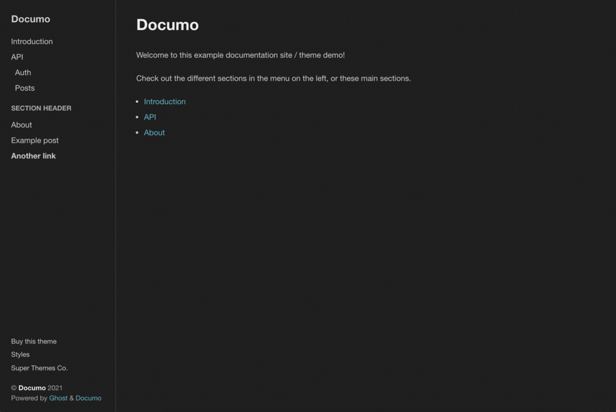This screenshot has width=616, height=412.
Task: Open the Auth sub-item under API
Action: coord(23,73)
